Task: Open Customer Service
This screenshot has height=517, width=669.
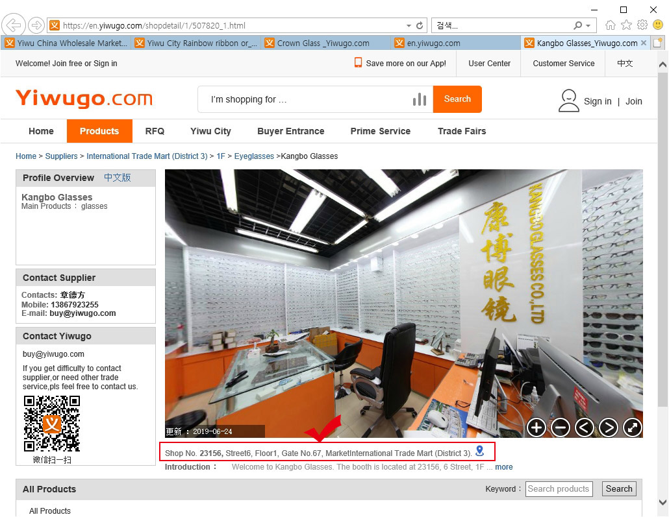Action: 563,64
